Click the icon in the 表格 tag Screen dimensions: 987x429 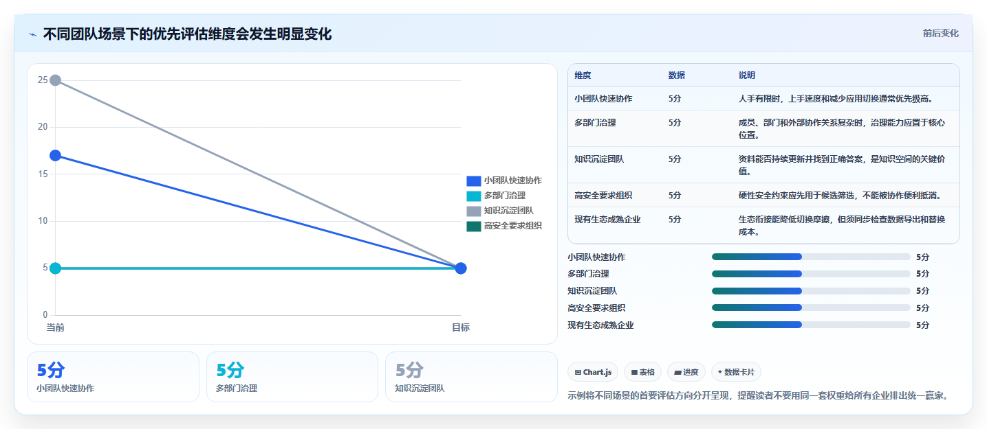(x=633, y=372)
